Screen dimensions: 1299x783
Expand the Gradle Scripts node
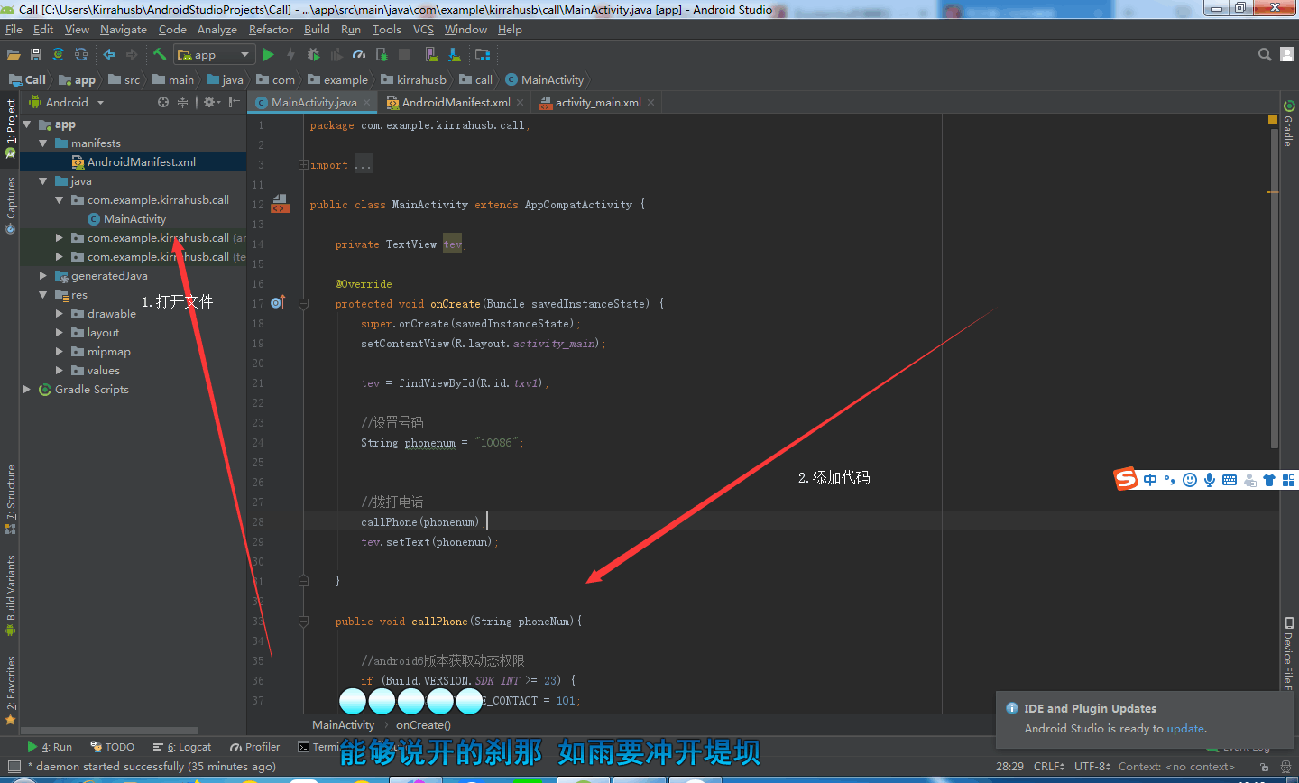click(27, 390)
